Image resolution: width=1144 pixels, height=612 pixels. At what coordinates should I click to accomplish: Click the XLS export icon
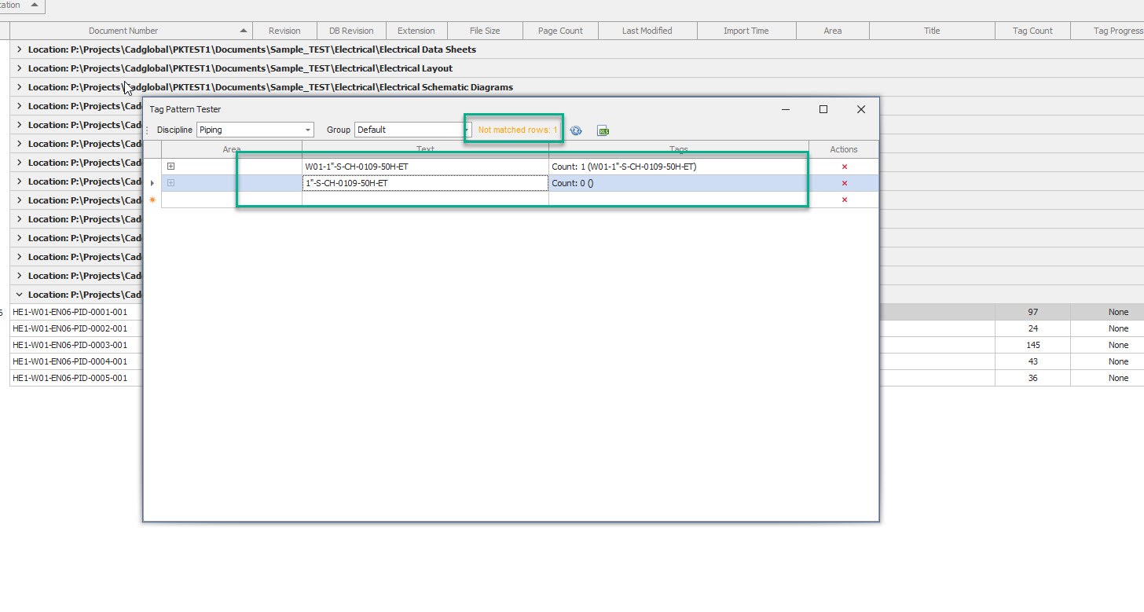(603, 130)
